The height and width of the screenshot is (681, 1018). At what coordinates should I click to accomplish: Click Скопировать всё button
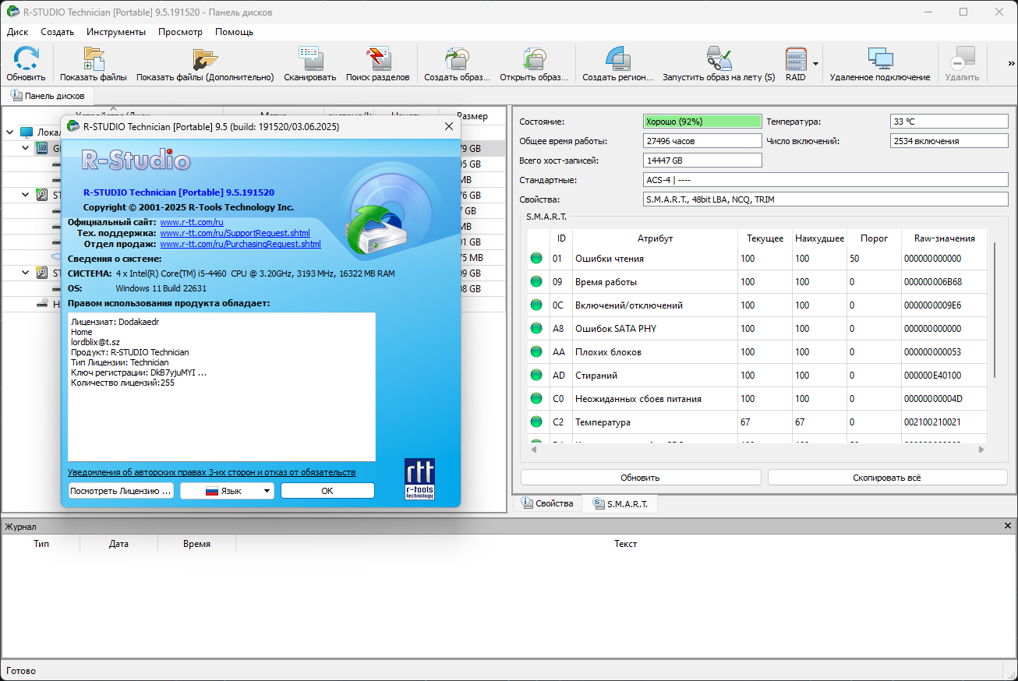tap(887, 478)
